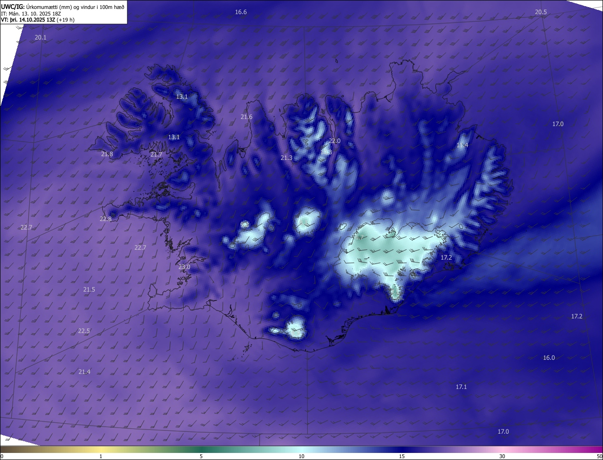This screenshot has width=603, height=460.
Task: Click the 17.1 value label
Action: pyautogui.click(x=461, y=387)
